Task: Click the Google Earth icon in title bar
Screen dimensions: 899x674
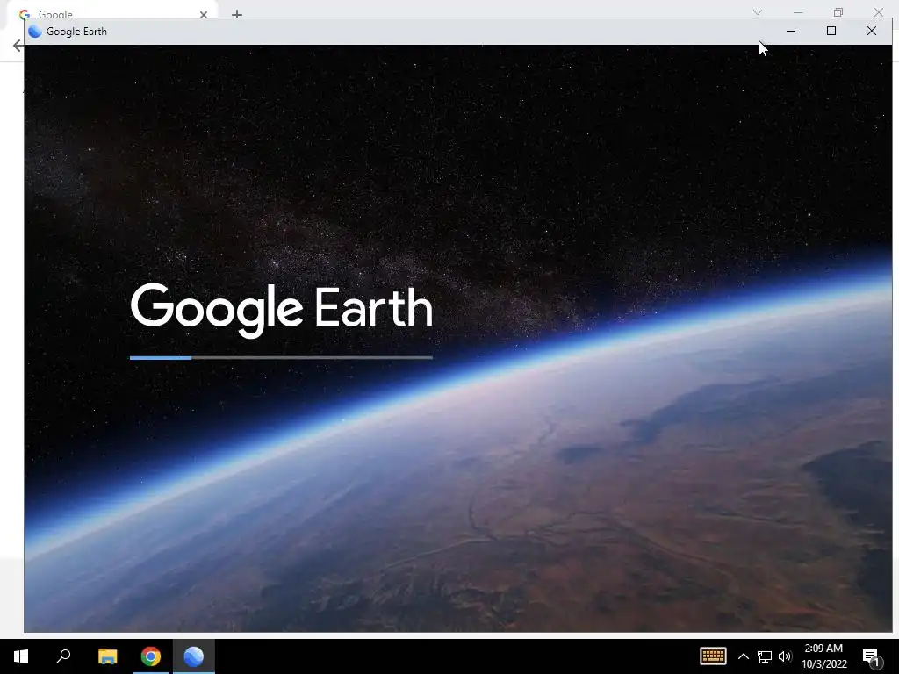Action: 35,32
